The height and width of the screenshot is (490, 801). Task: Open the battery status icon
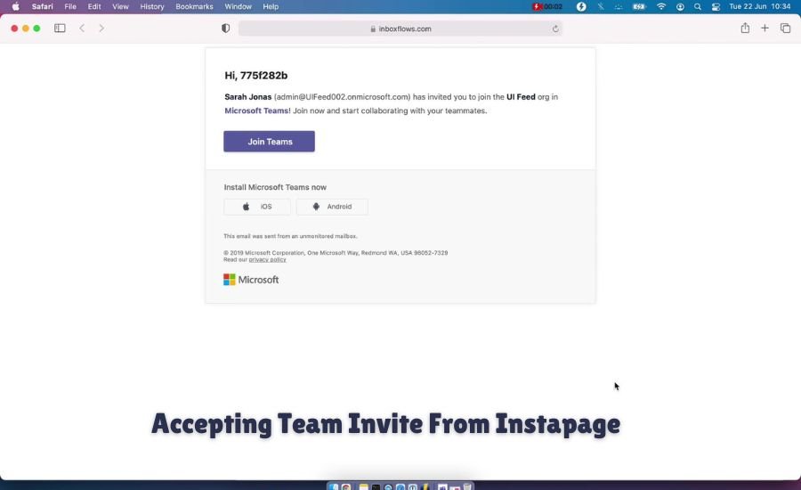tap(639, 6)
